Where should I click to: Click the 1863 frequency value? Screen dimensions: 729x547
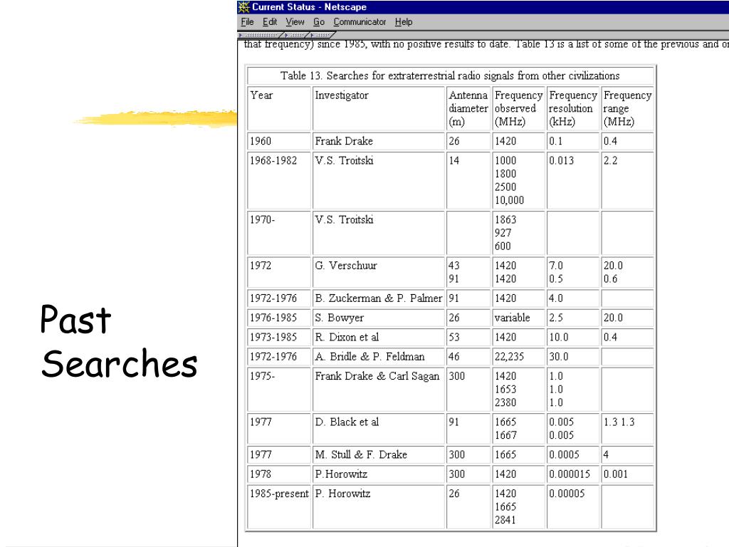(x=505, y=219)
